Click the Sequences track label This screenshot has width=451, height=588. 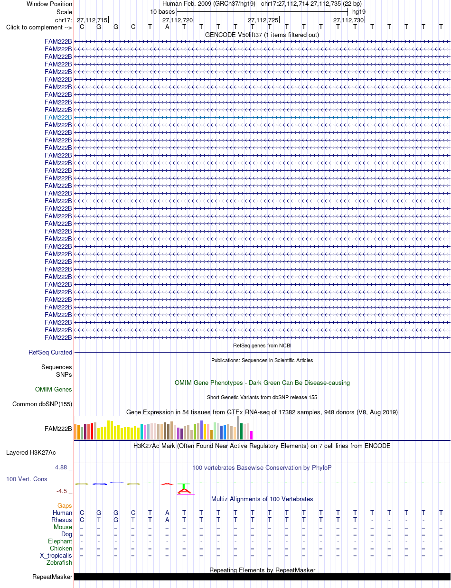56,367
